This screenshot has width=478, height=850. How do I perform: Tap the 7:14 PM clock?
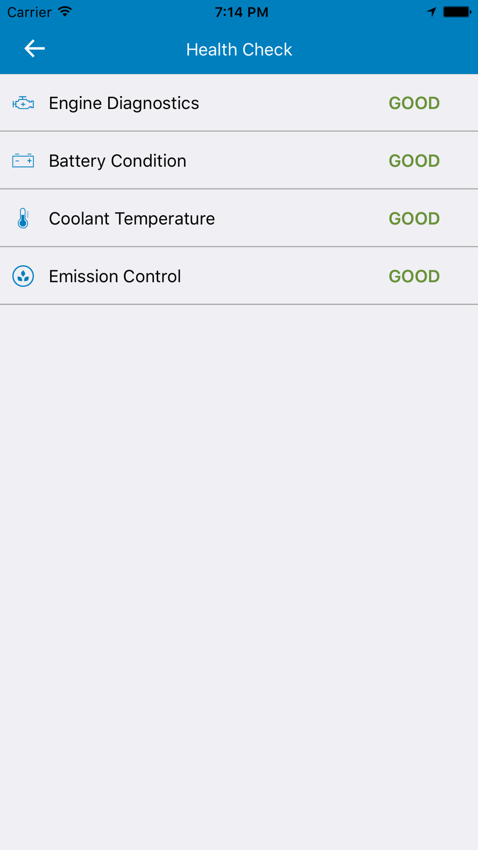pos(241,12)
